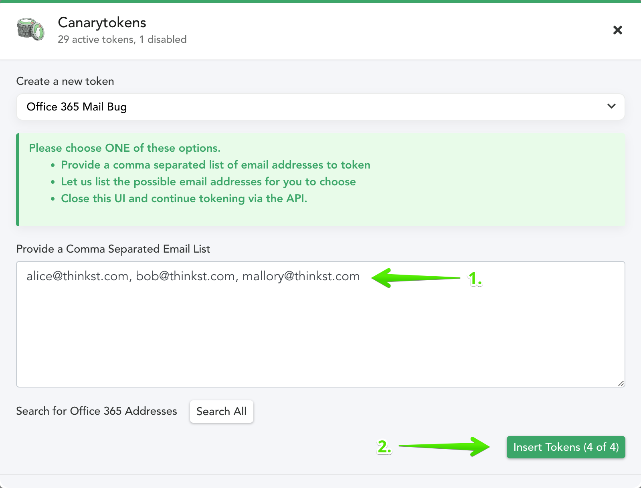Click inside the comma separated email list field

(320, 324)
